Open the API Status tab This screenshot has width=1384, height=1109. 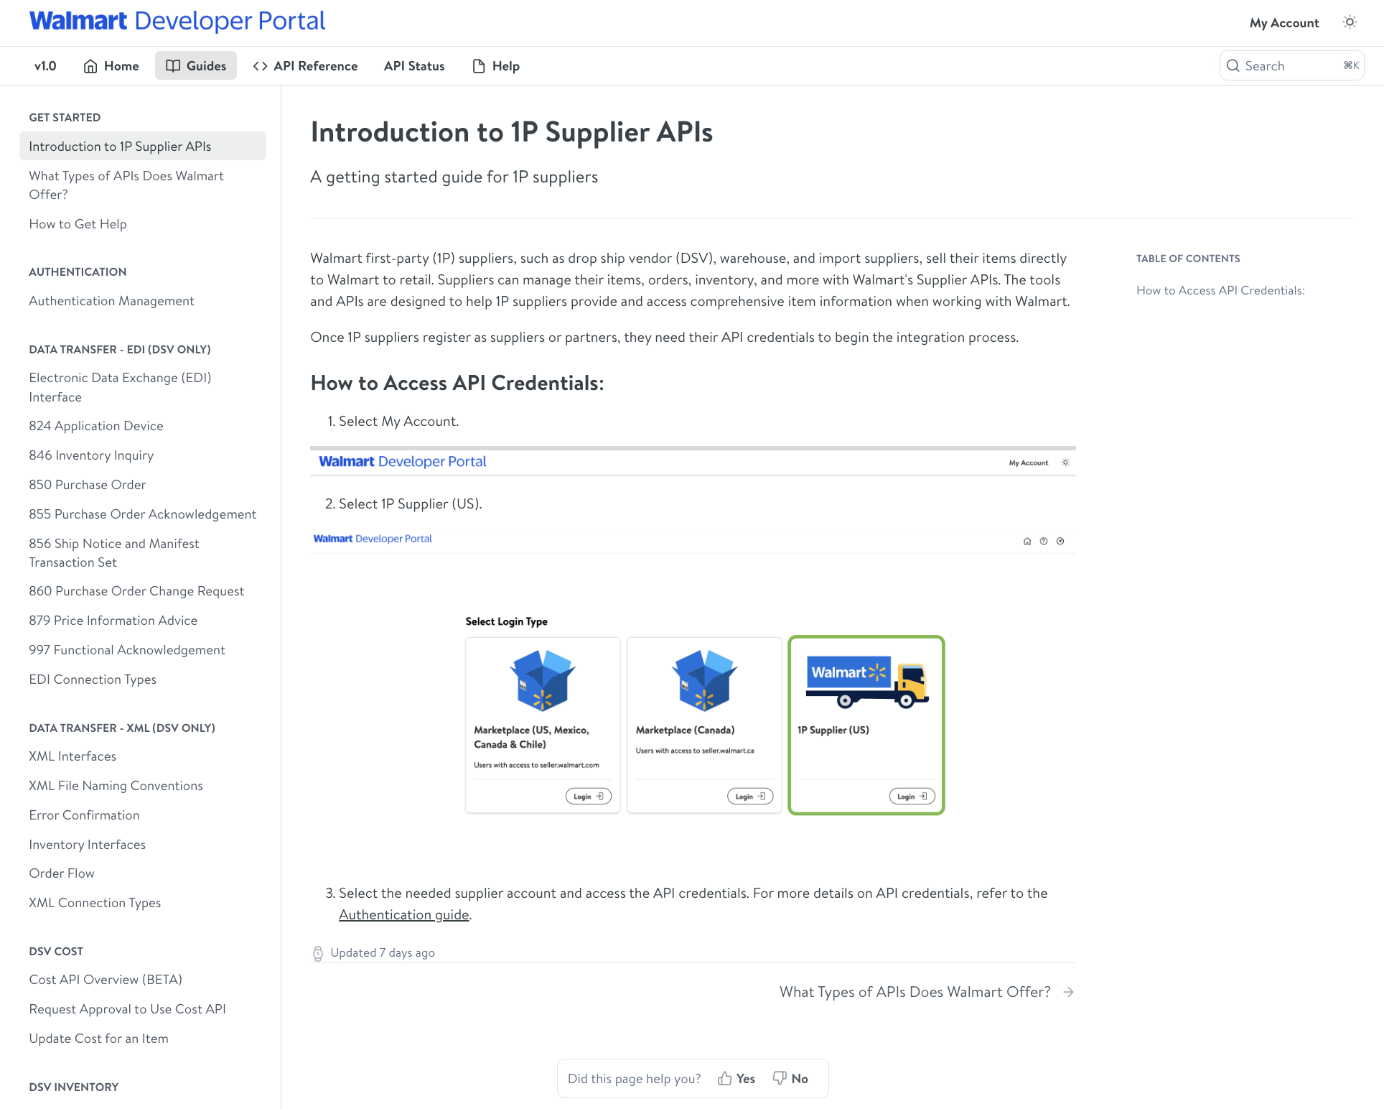(414, 66)
